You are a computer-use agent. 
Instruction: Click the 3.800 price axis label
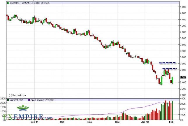(x=183, y=38)
